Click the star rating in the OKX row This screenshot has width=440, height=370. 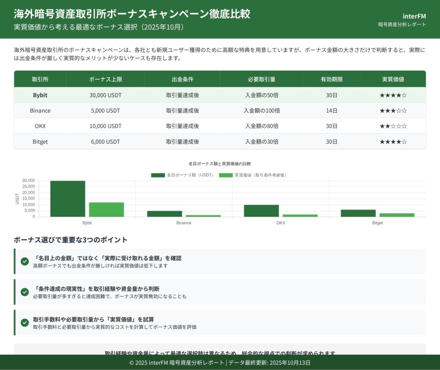(393, 126)
